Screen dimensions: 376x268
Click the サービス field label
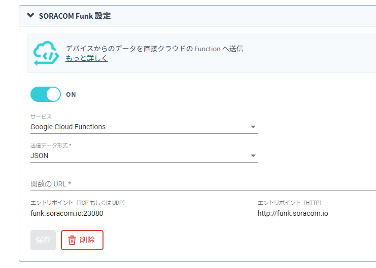[x=41, y=117]
